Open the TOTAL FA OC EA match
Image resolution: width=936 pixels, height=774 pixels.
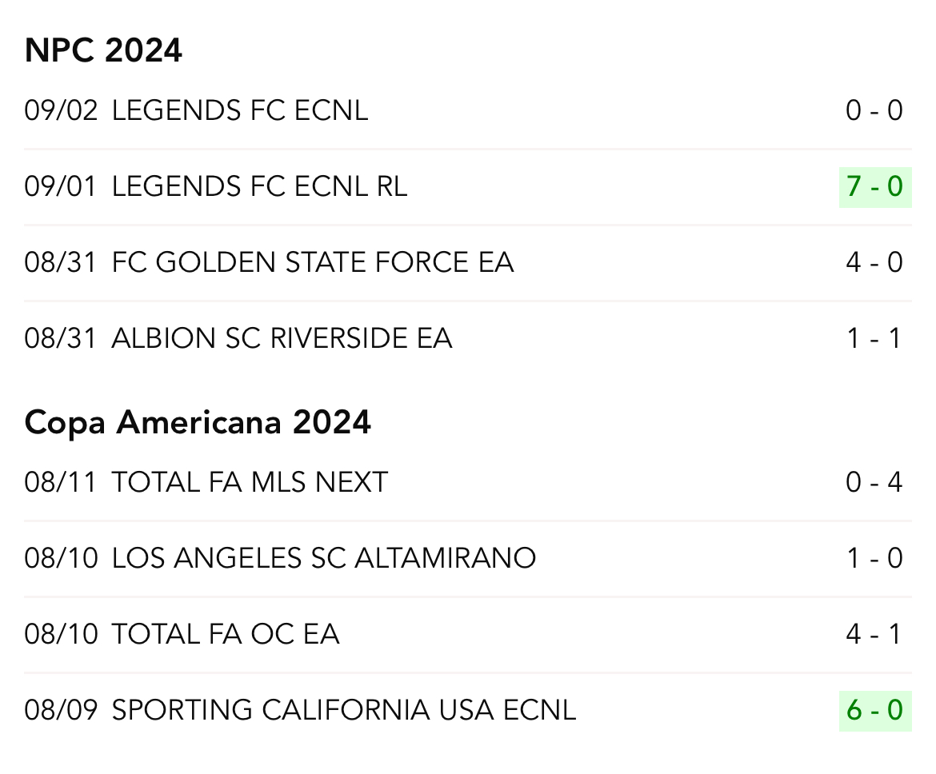click(x=226, y=634)
